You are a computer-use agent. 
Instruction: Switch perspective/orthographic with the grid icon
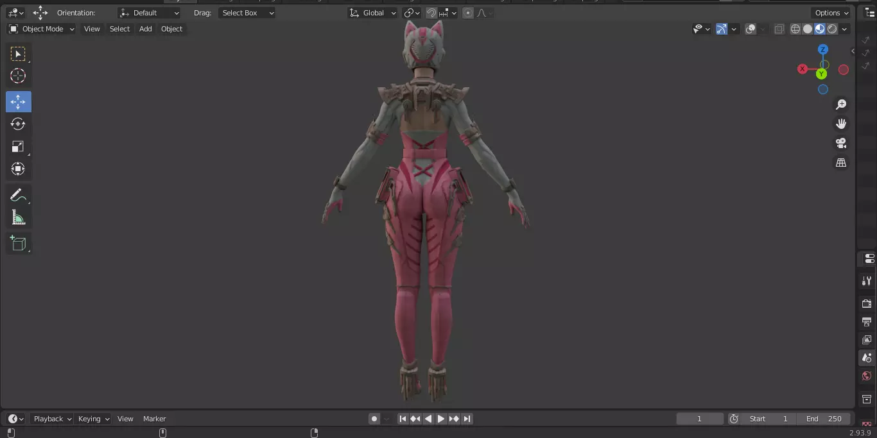pos(841,163)
